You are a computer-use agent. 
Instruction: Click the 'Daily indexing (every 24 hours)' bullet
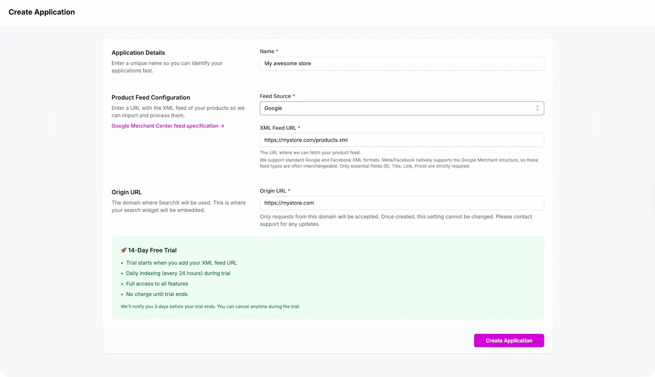(178, 273)
